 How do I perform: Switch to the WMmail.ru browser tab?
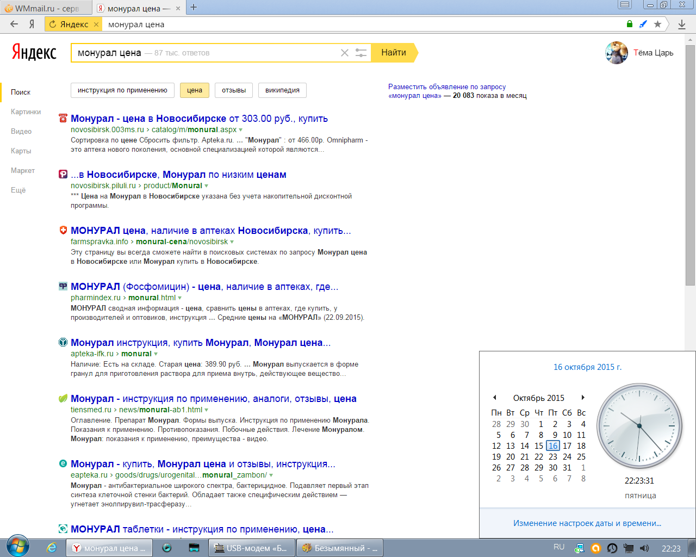click(x=47, y=8)
